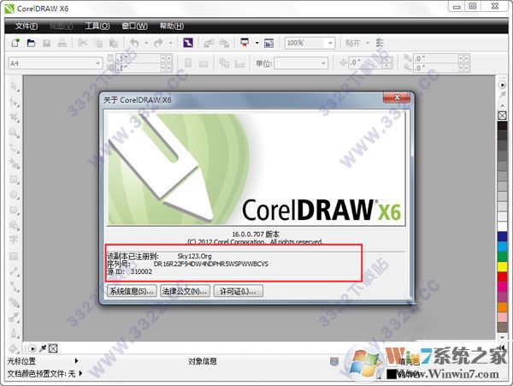Click the Save disk icon

click(x=47, y=43)
